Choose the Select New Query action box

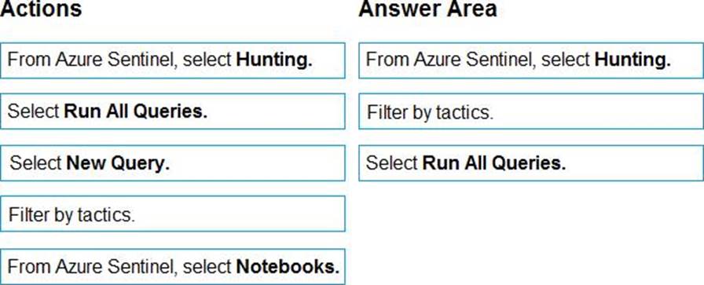(x=172, y=163)
